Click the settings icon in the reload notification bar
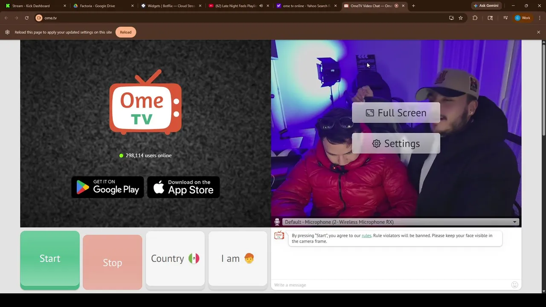 pyautogui.click(x=7, y=32)
